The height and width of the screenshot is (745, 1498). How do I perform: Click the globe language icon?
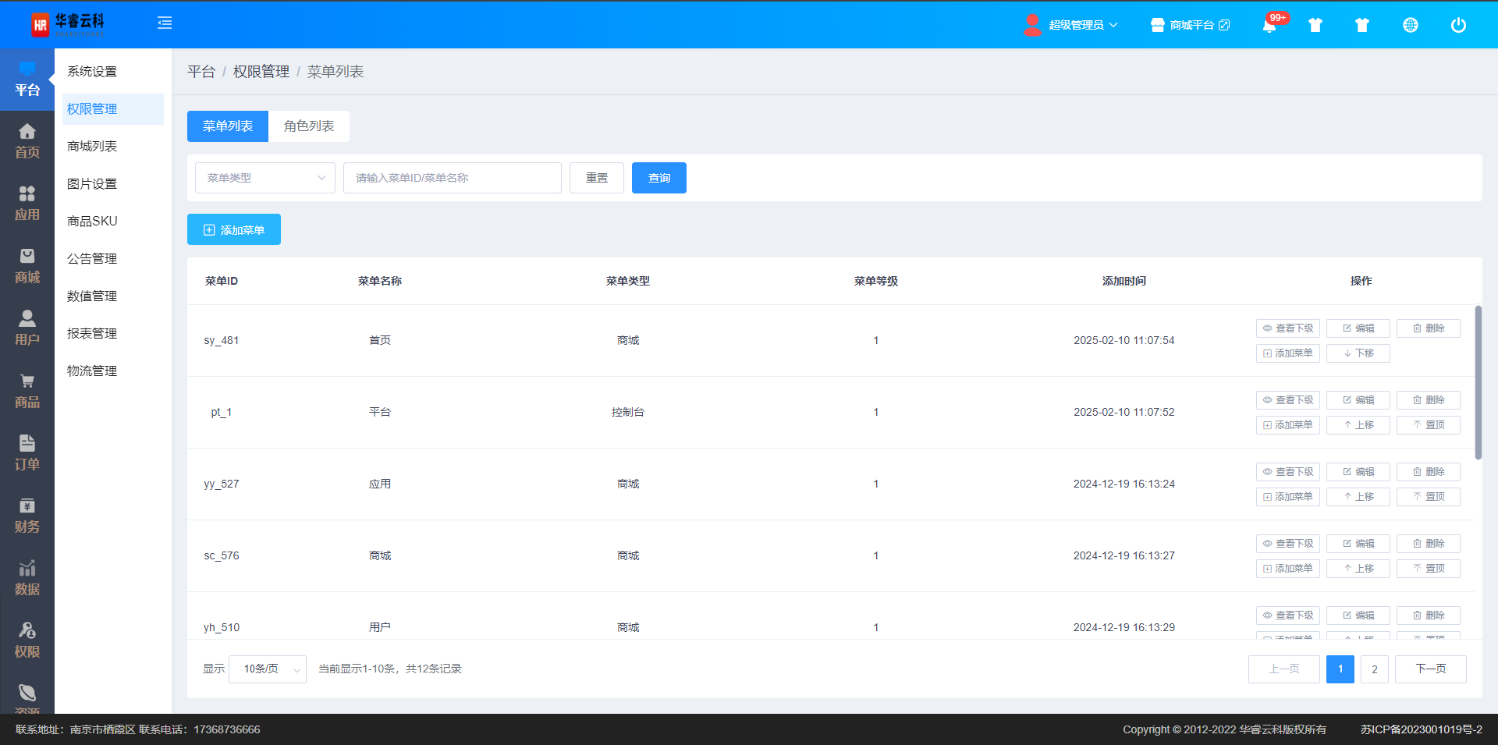tap(1410, 25)
